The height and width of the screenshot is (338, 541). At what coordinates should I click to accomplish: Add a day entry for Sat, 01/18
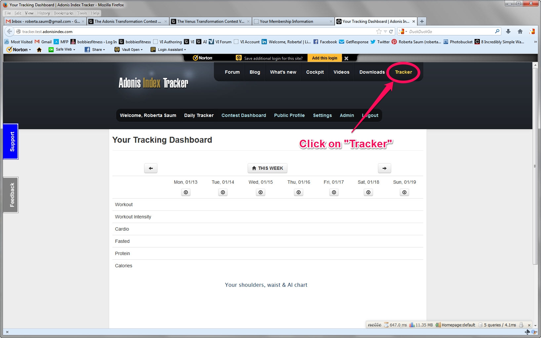(x=368, y=192)
